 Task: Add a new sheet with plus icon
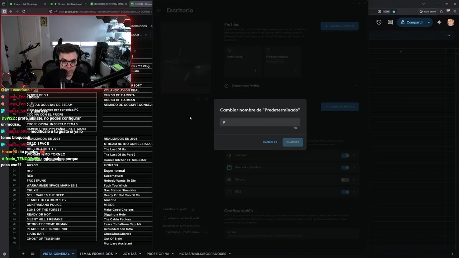[23, 254]
